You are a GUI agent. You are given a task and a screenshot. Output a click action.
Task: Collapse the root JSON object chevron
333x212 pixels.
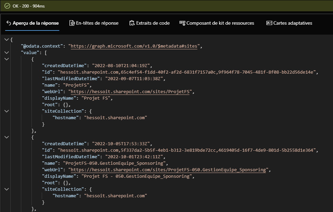click(x=7, y=39)
